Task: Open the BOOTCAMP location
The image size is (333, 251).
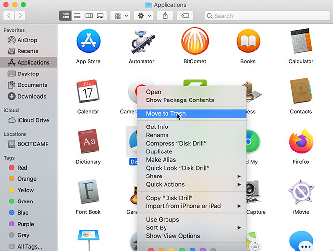Action: click(28, 144)
